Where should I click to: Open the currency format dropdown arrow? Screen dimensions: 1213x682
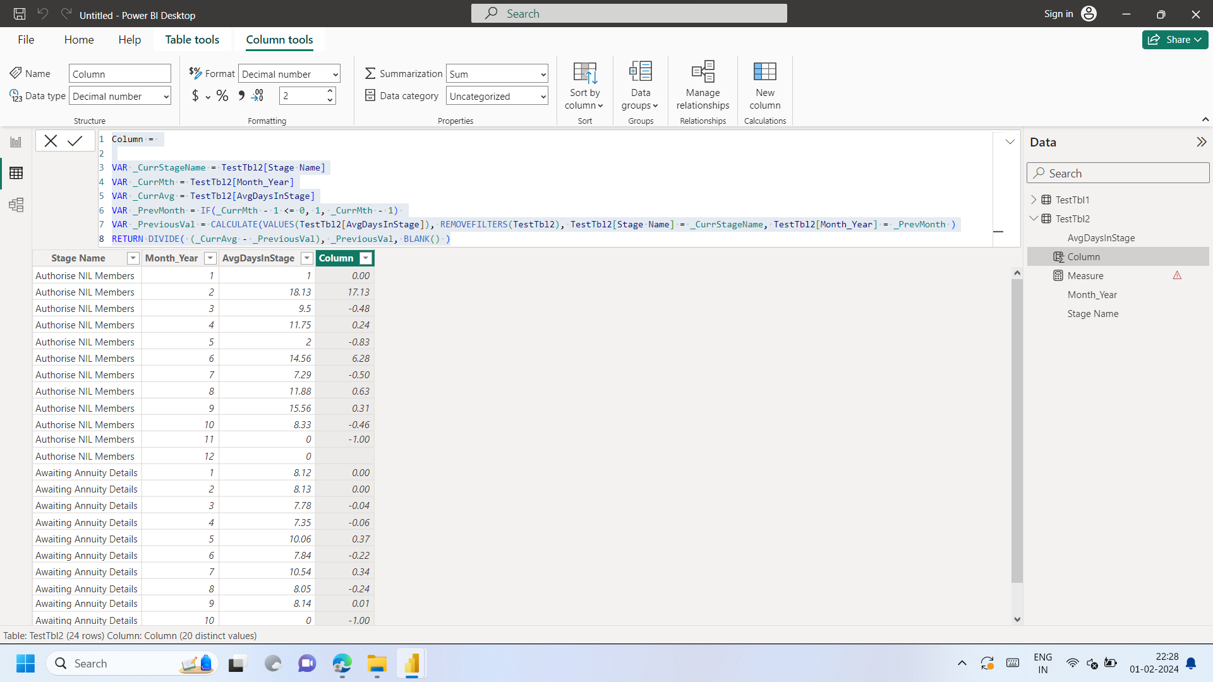[x=208, y=97]
